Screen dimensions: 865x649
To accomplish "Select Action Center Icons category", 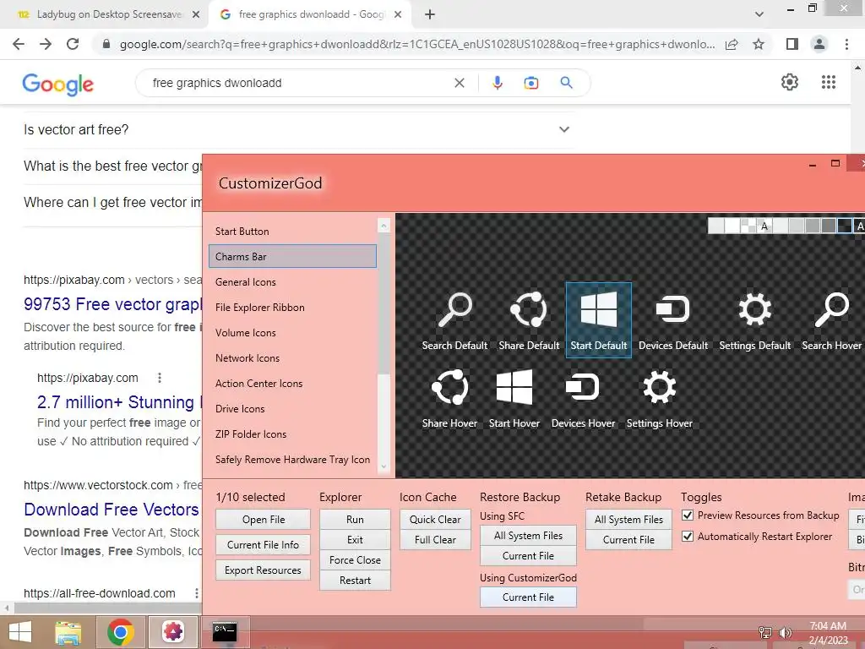I will tap(292, 384).
